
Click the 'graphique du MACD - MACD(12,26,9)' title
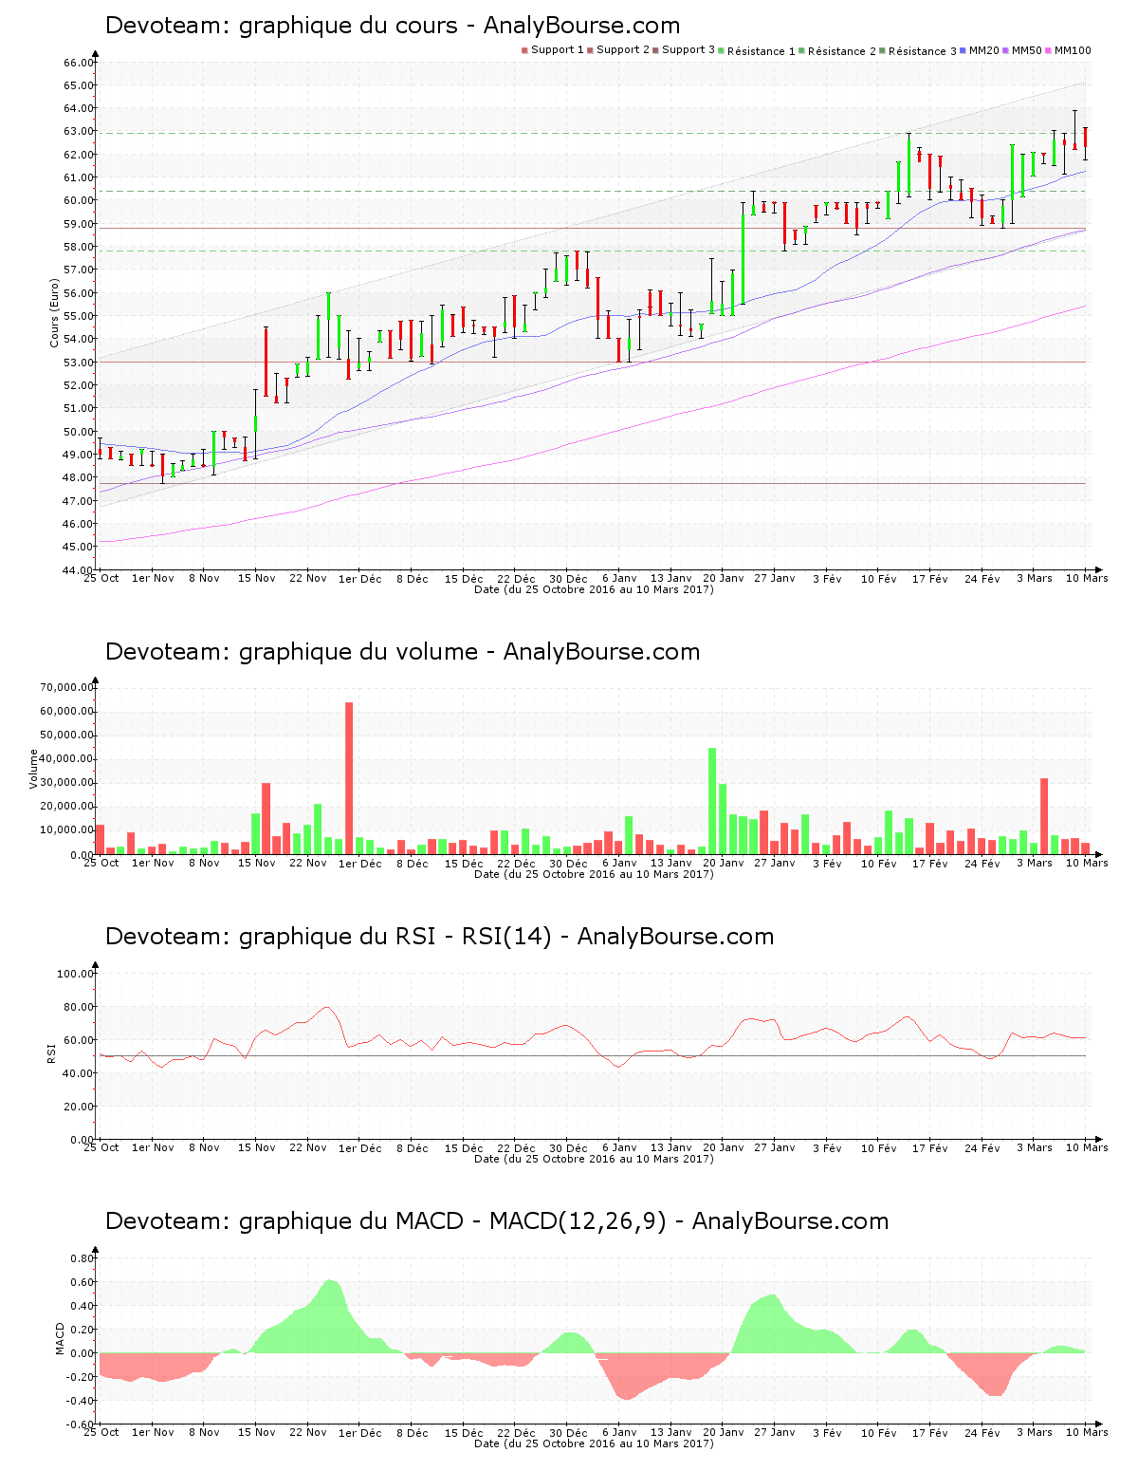point(497,1221)
